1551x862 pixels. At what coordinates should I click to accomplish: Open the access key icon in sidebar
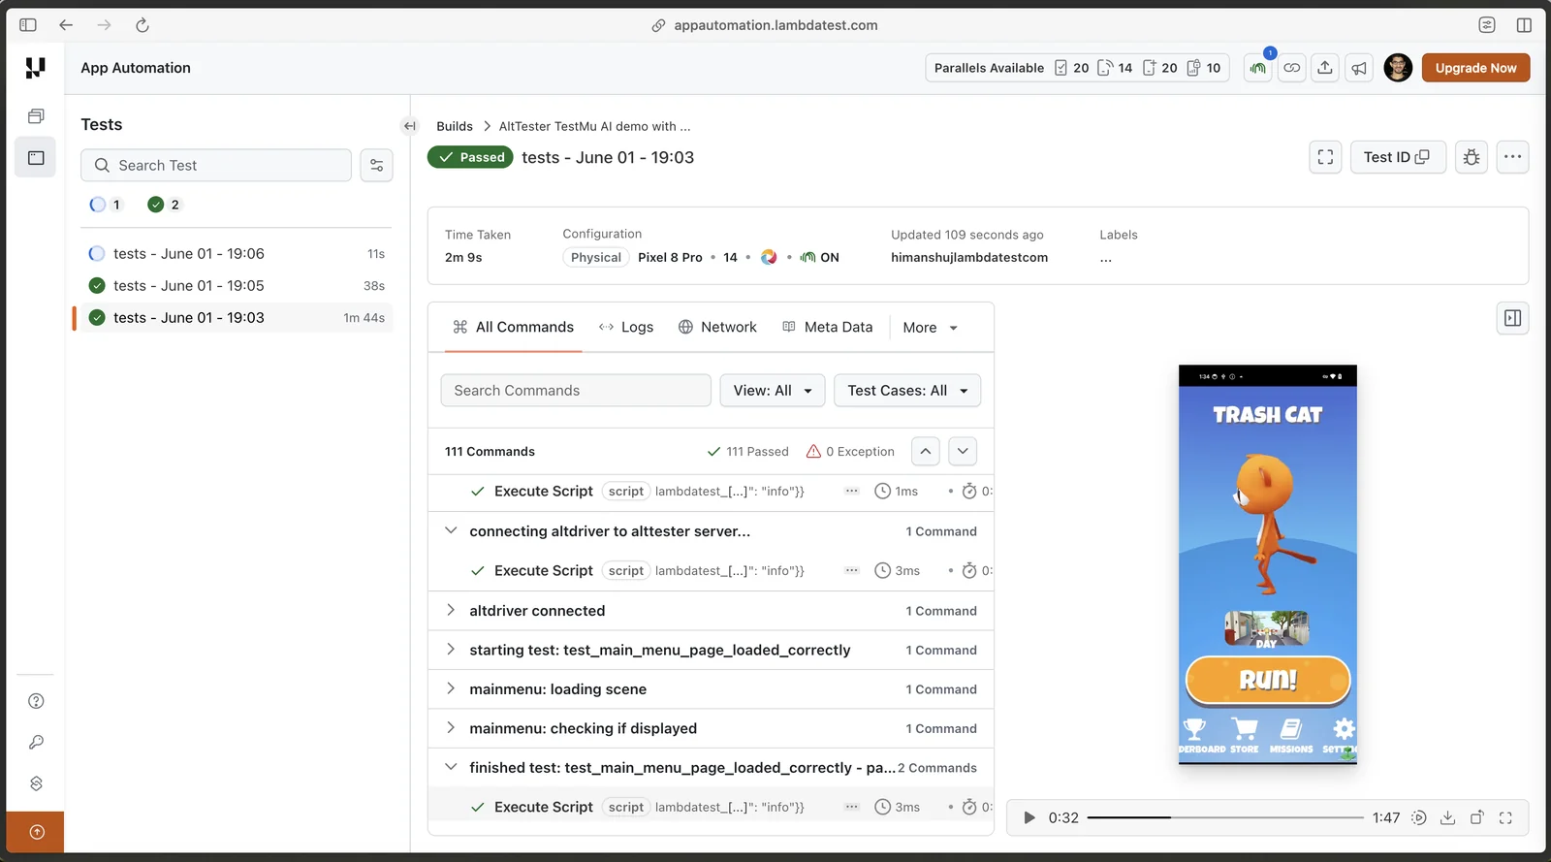tap(36, 742)
